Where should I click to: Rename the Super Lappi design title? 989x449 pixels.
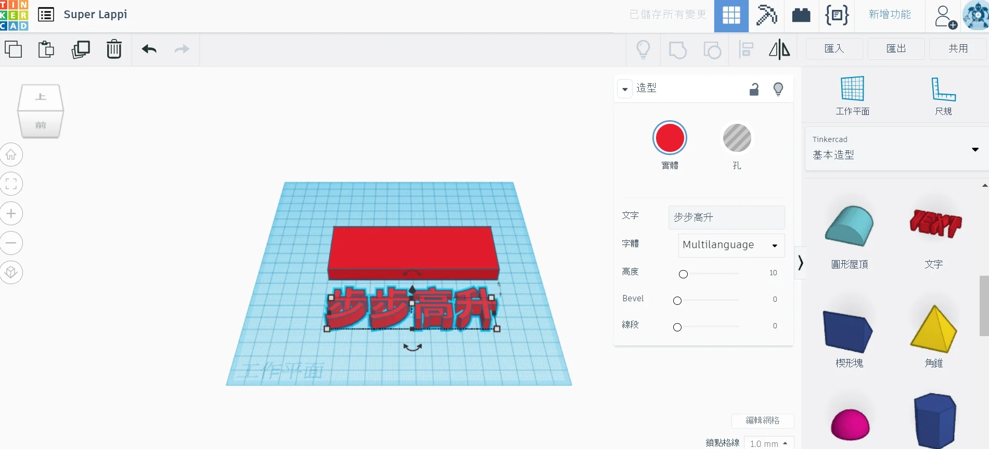pyautogui.click(x=95, y=15)
